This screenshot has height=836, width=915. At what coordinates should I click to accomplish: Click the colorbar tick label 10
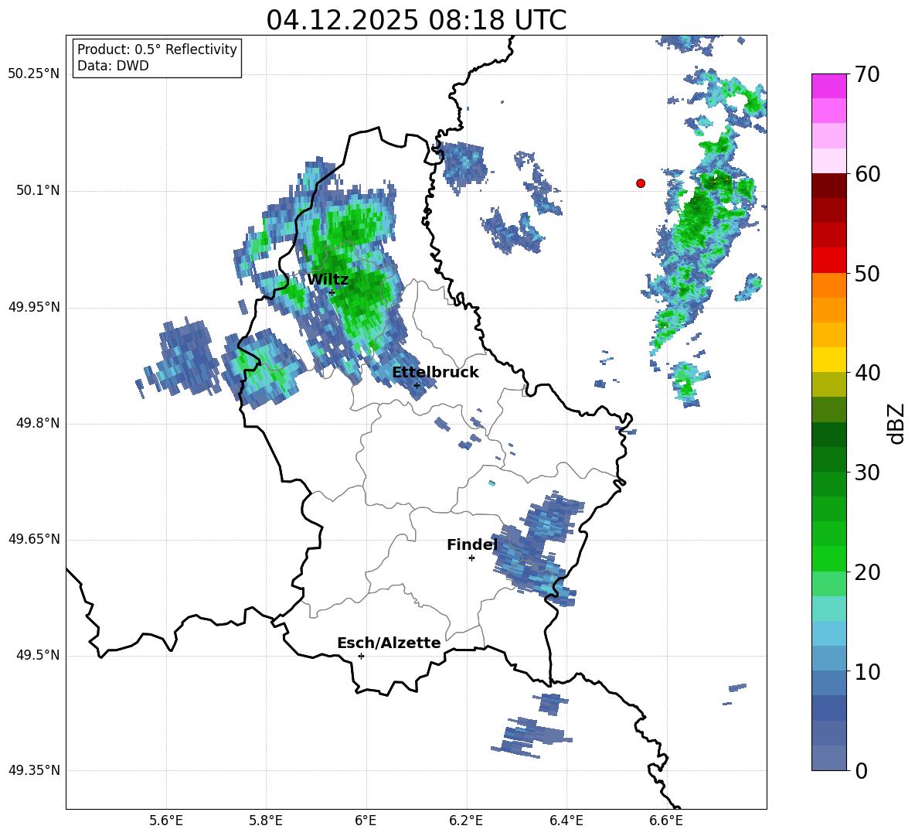[867, 671]
